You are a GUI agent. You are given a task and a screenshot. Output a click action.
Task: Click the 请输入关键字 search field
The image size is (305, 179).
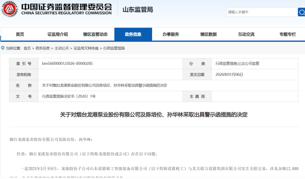(x=260, y=12)
